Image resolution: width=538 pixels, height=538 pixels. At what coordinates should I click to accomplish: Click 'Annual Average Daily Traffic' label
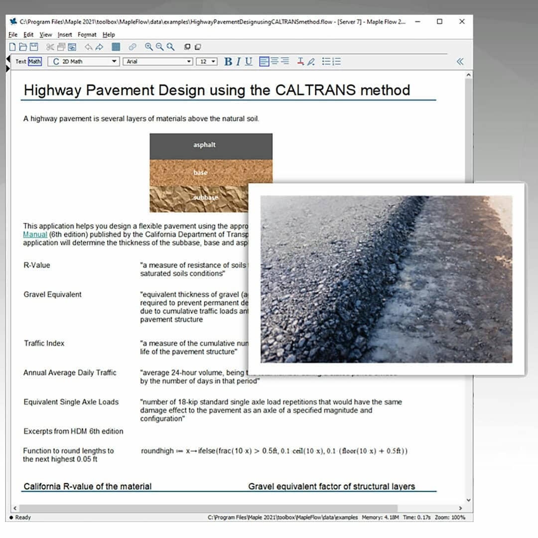click(x=70, y=373)
